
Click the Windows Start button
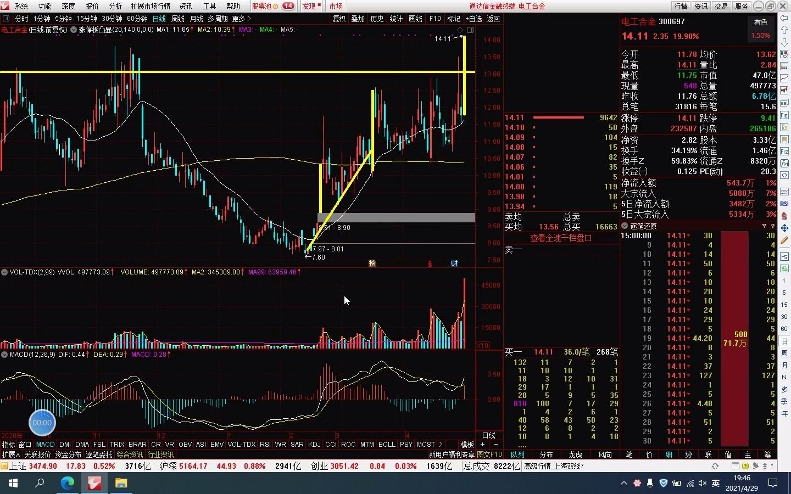[x=13, y=483]
